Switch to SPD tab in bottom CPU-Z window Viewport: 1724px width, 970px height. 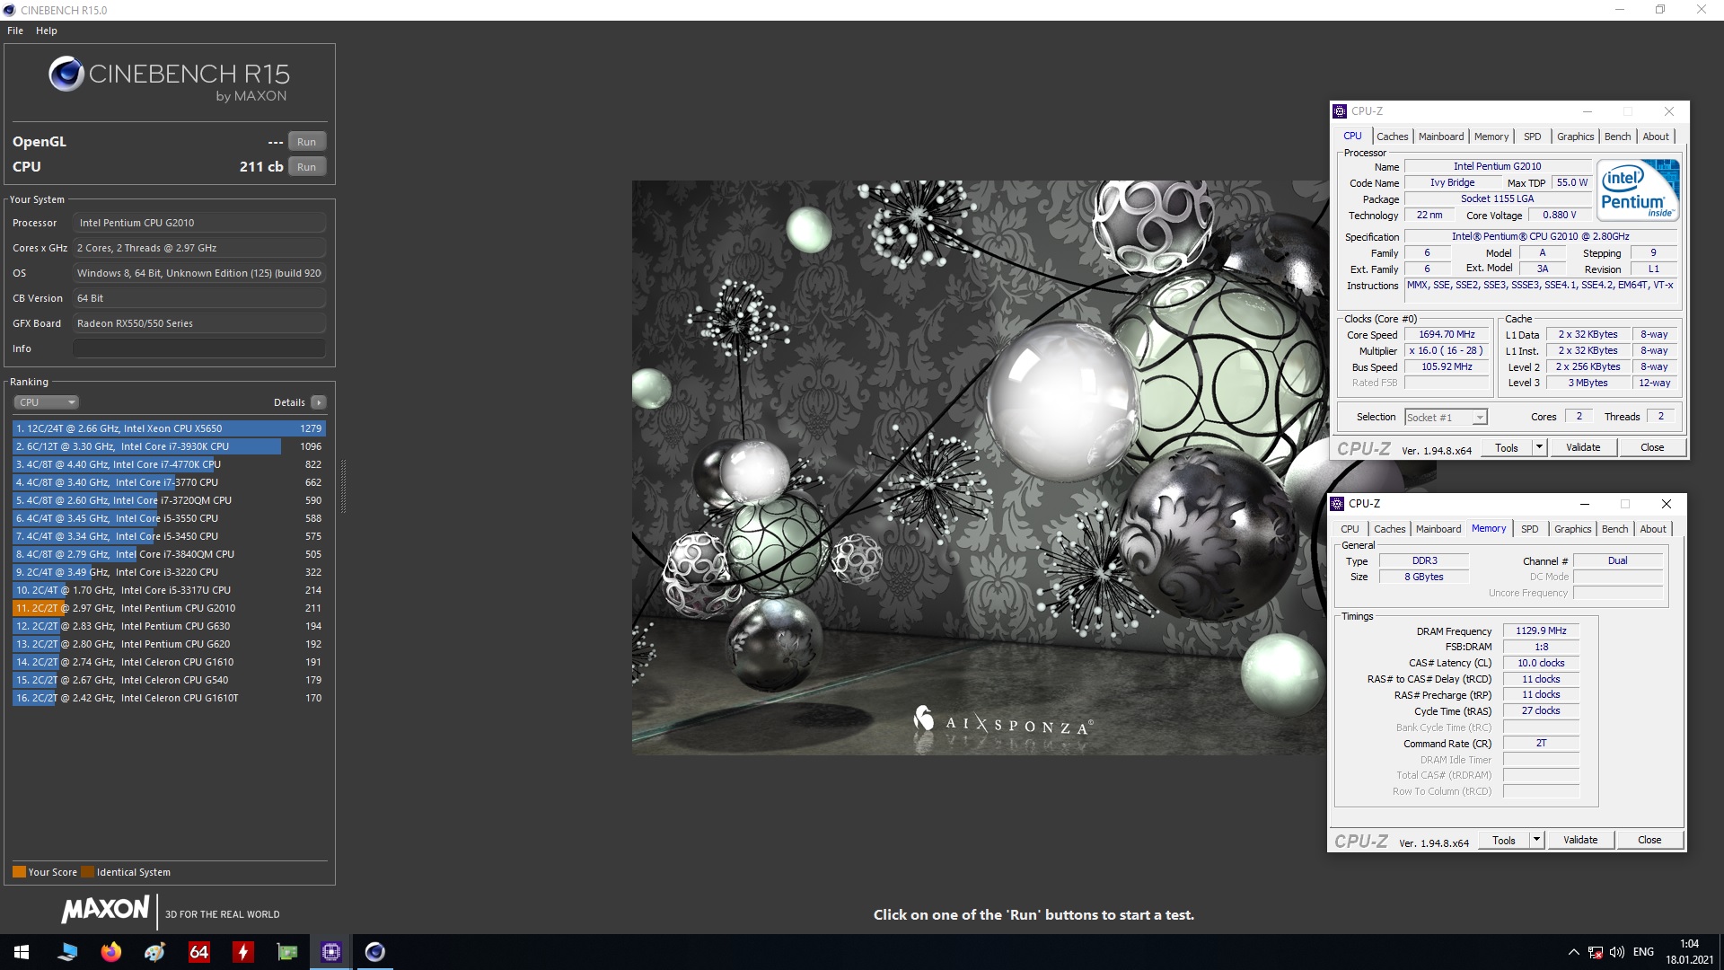point(1529,529)
